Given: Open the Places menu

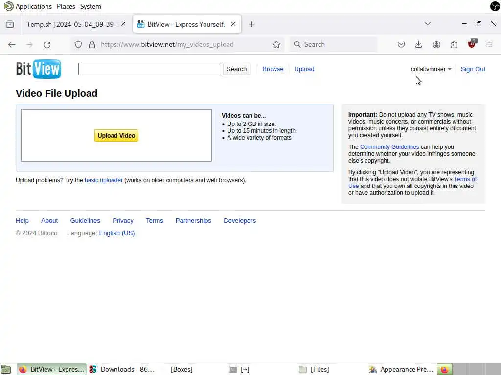Looking at the screenshot, I should (66, 6).
